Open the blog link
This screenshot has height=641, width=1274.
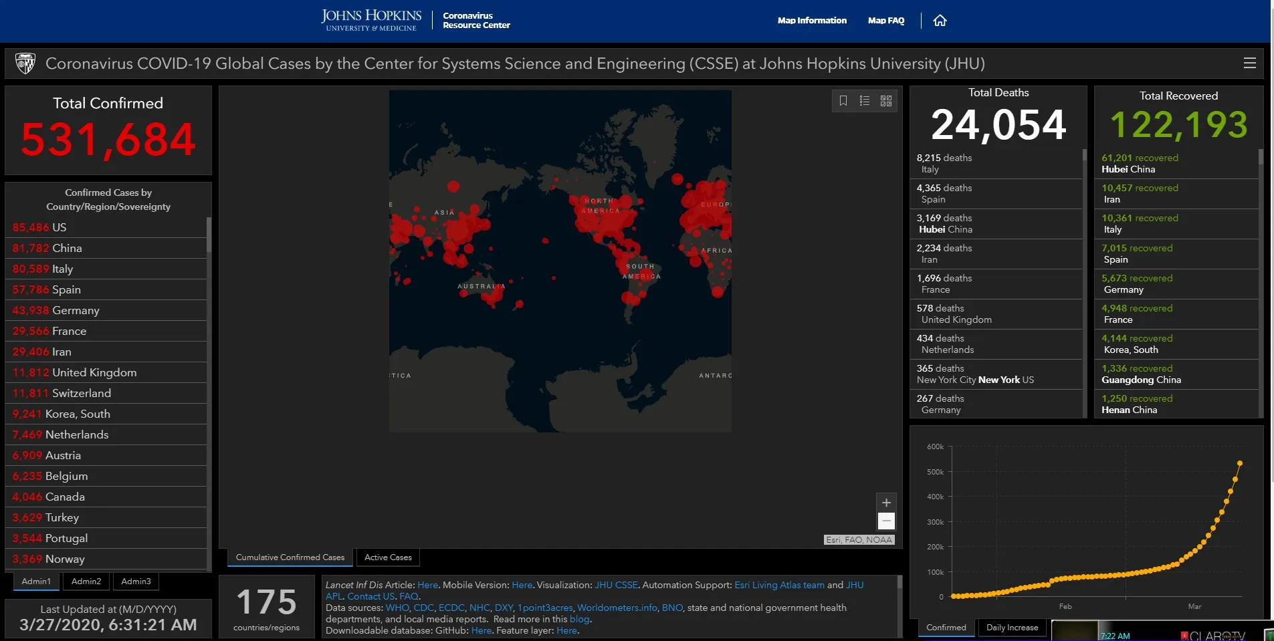coord(579,619)
